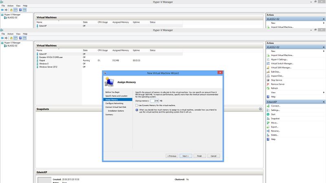This screenshot has height=183, width=326.
Task: Select KLASS2-02 in the lower window's tree
Action: click(12, 46)
